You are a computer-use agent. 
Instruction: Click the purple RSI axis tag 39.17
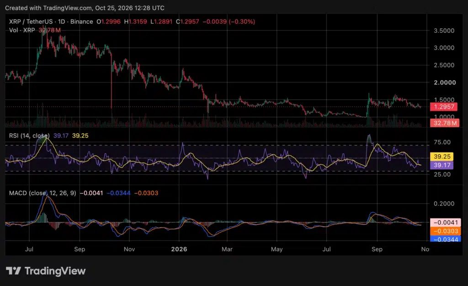tap(442, 165)
